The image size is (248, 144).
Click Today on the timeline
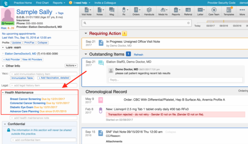point(197,26)
